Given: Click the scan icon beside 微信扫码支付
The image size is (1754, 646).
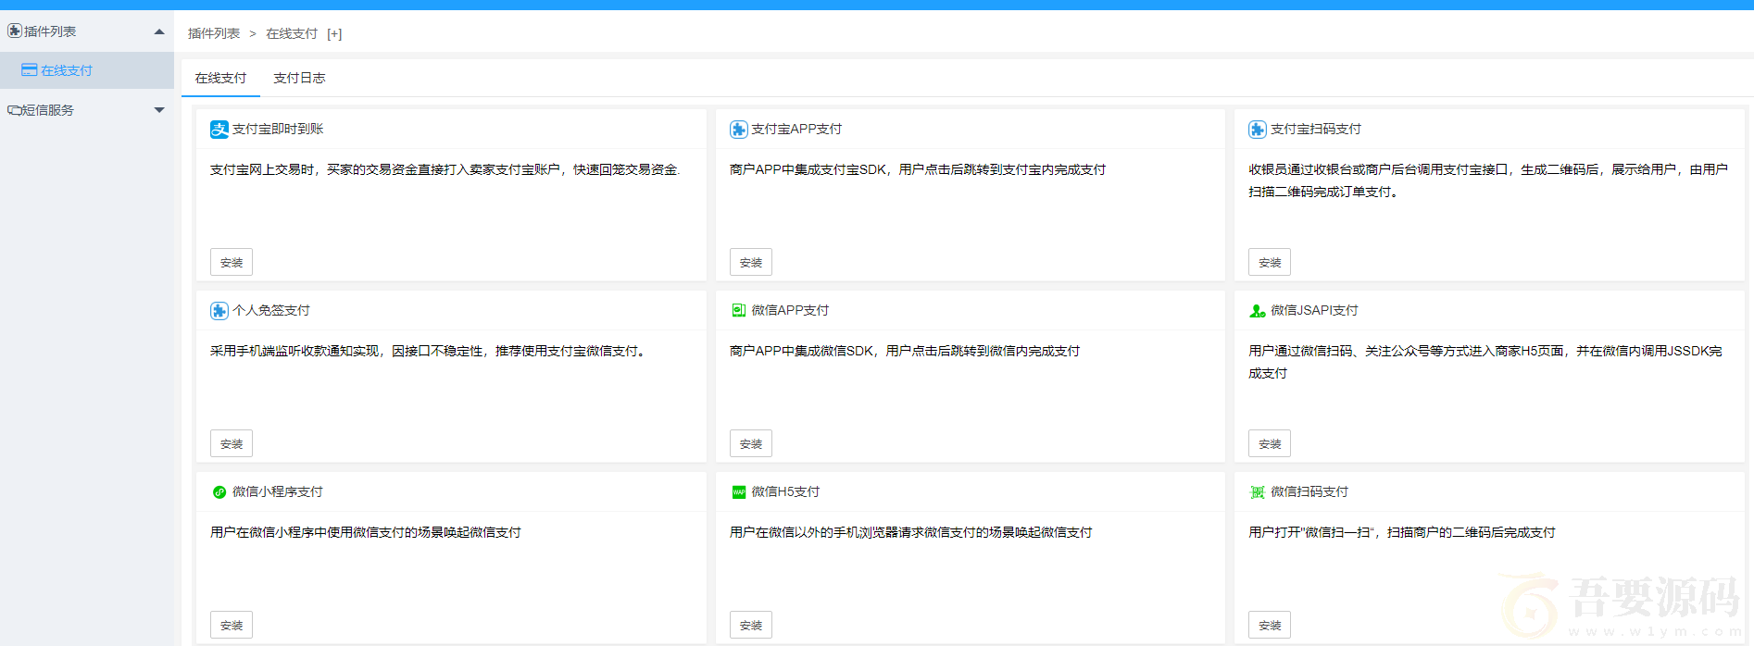Looking at the screenshot, I should point(1258,491).
